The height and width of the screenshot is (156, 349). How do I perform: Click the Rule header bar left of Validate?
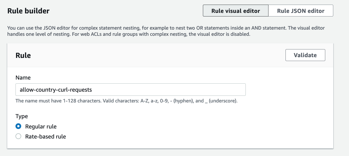pyautogui.click(x=155, y=55)
